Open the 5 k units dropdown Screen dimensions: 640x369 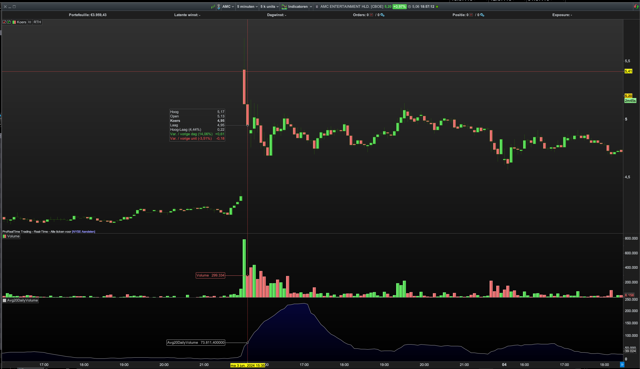pyautogui.click(x=269, y=7)
